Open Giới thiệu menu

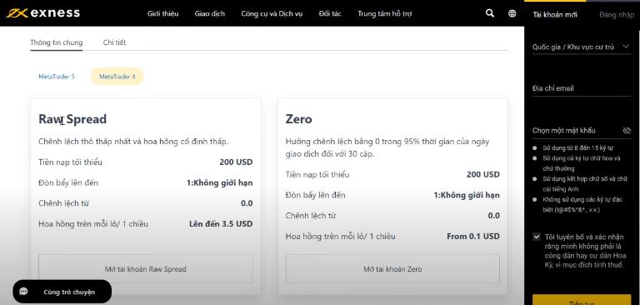tap(162, 13)
